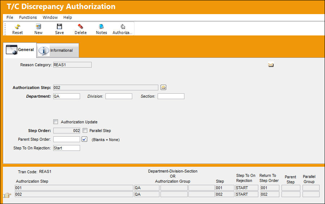
Task: Click the Authorization Step input field
Action: (x=106, y=88)
